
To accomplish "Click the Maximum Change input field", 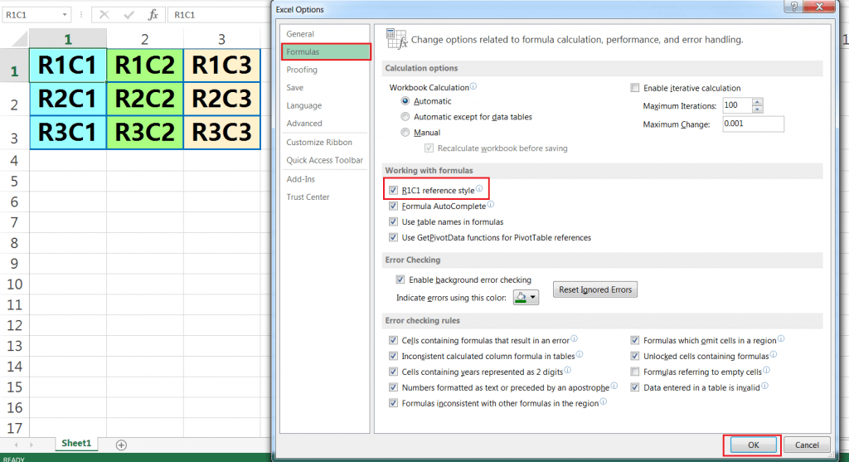I will pos(753,124).
